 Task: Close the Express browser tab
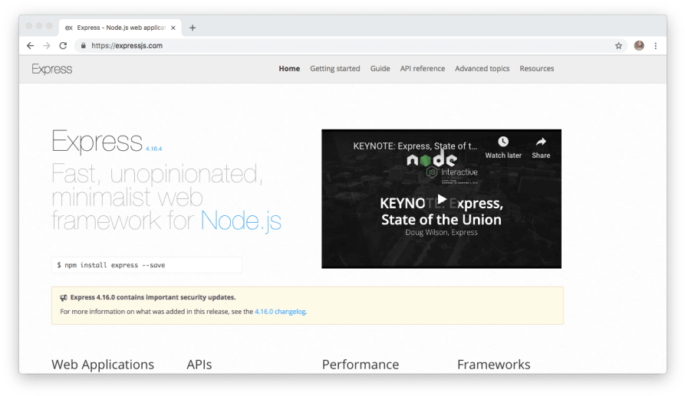[x=172, y=28]
